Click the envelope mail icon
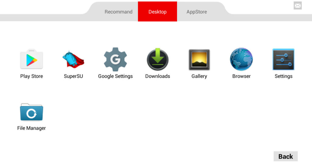The image size is (312, 164). point(298,5)
